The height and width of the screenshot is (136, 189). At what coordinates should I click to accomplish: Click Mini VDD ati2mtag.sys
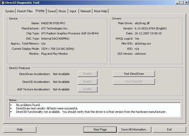pyautogui.click(x=143, y=44)
